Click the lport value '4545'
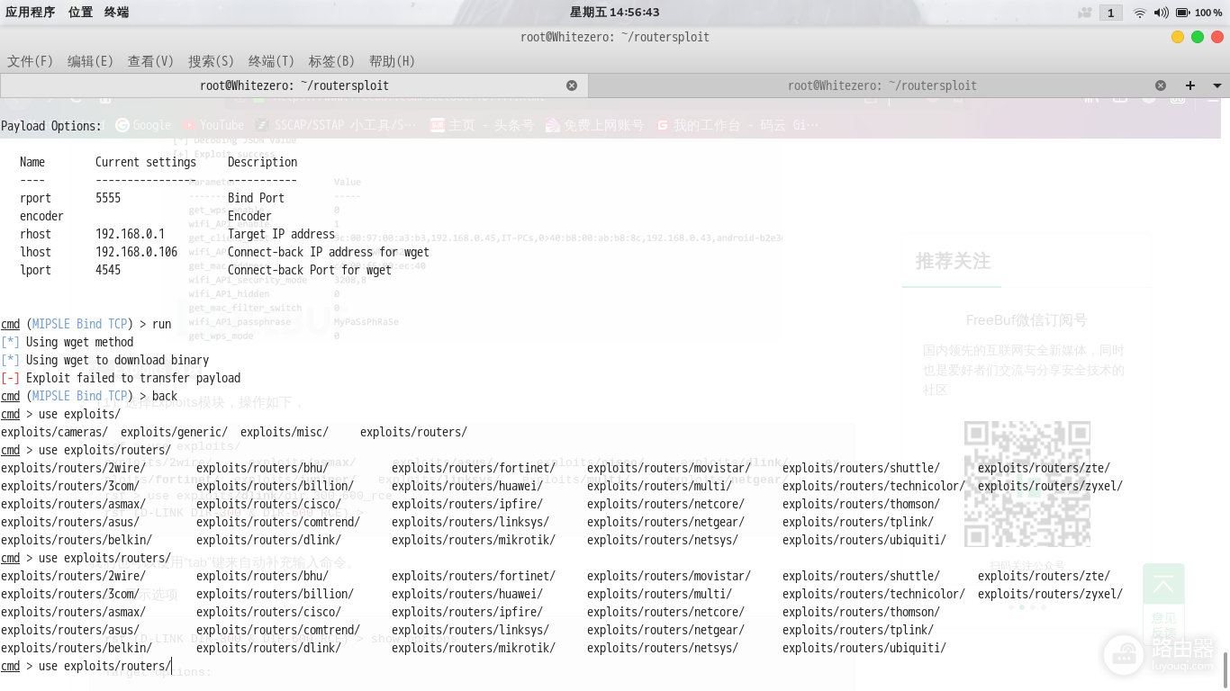Viewport: 1230px width, 691px height. coord(108,270)
